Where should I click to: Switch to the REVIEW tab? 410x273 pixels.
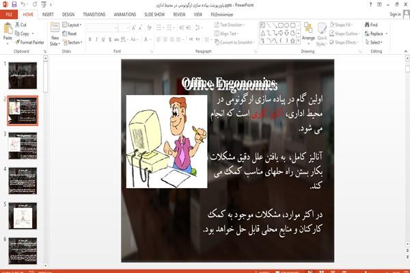[x=179, y=14]
